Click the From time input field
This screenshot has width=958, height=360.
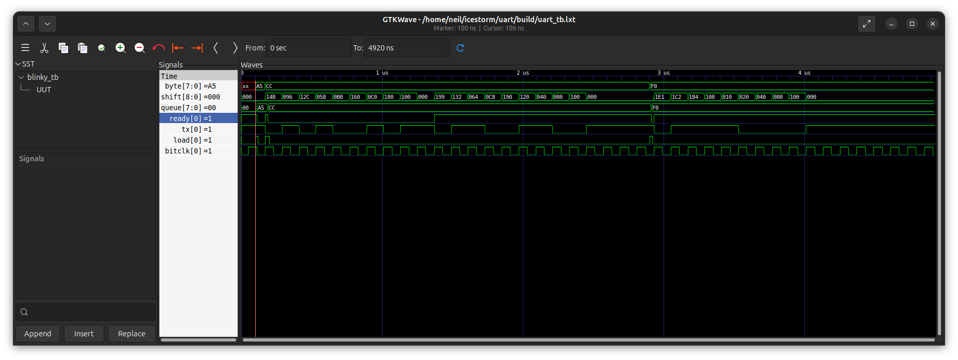(308, 48)
